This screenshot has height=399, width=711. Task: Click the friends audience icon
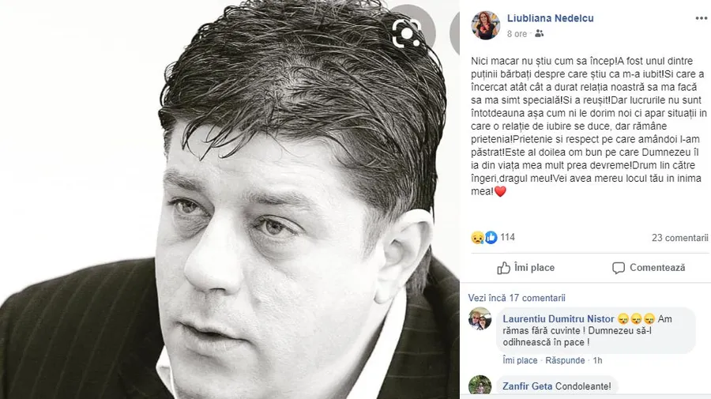539,33
